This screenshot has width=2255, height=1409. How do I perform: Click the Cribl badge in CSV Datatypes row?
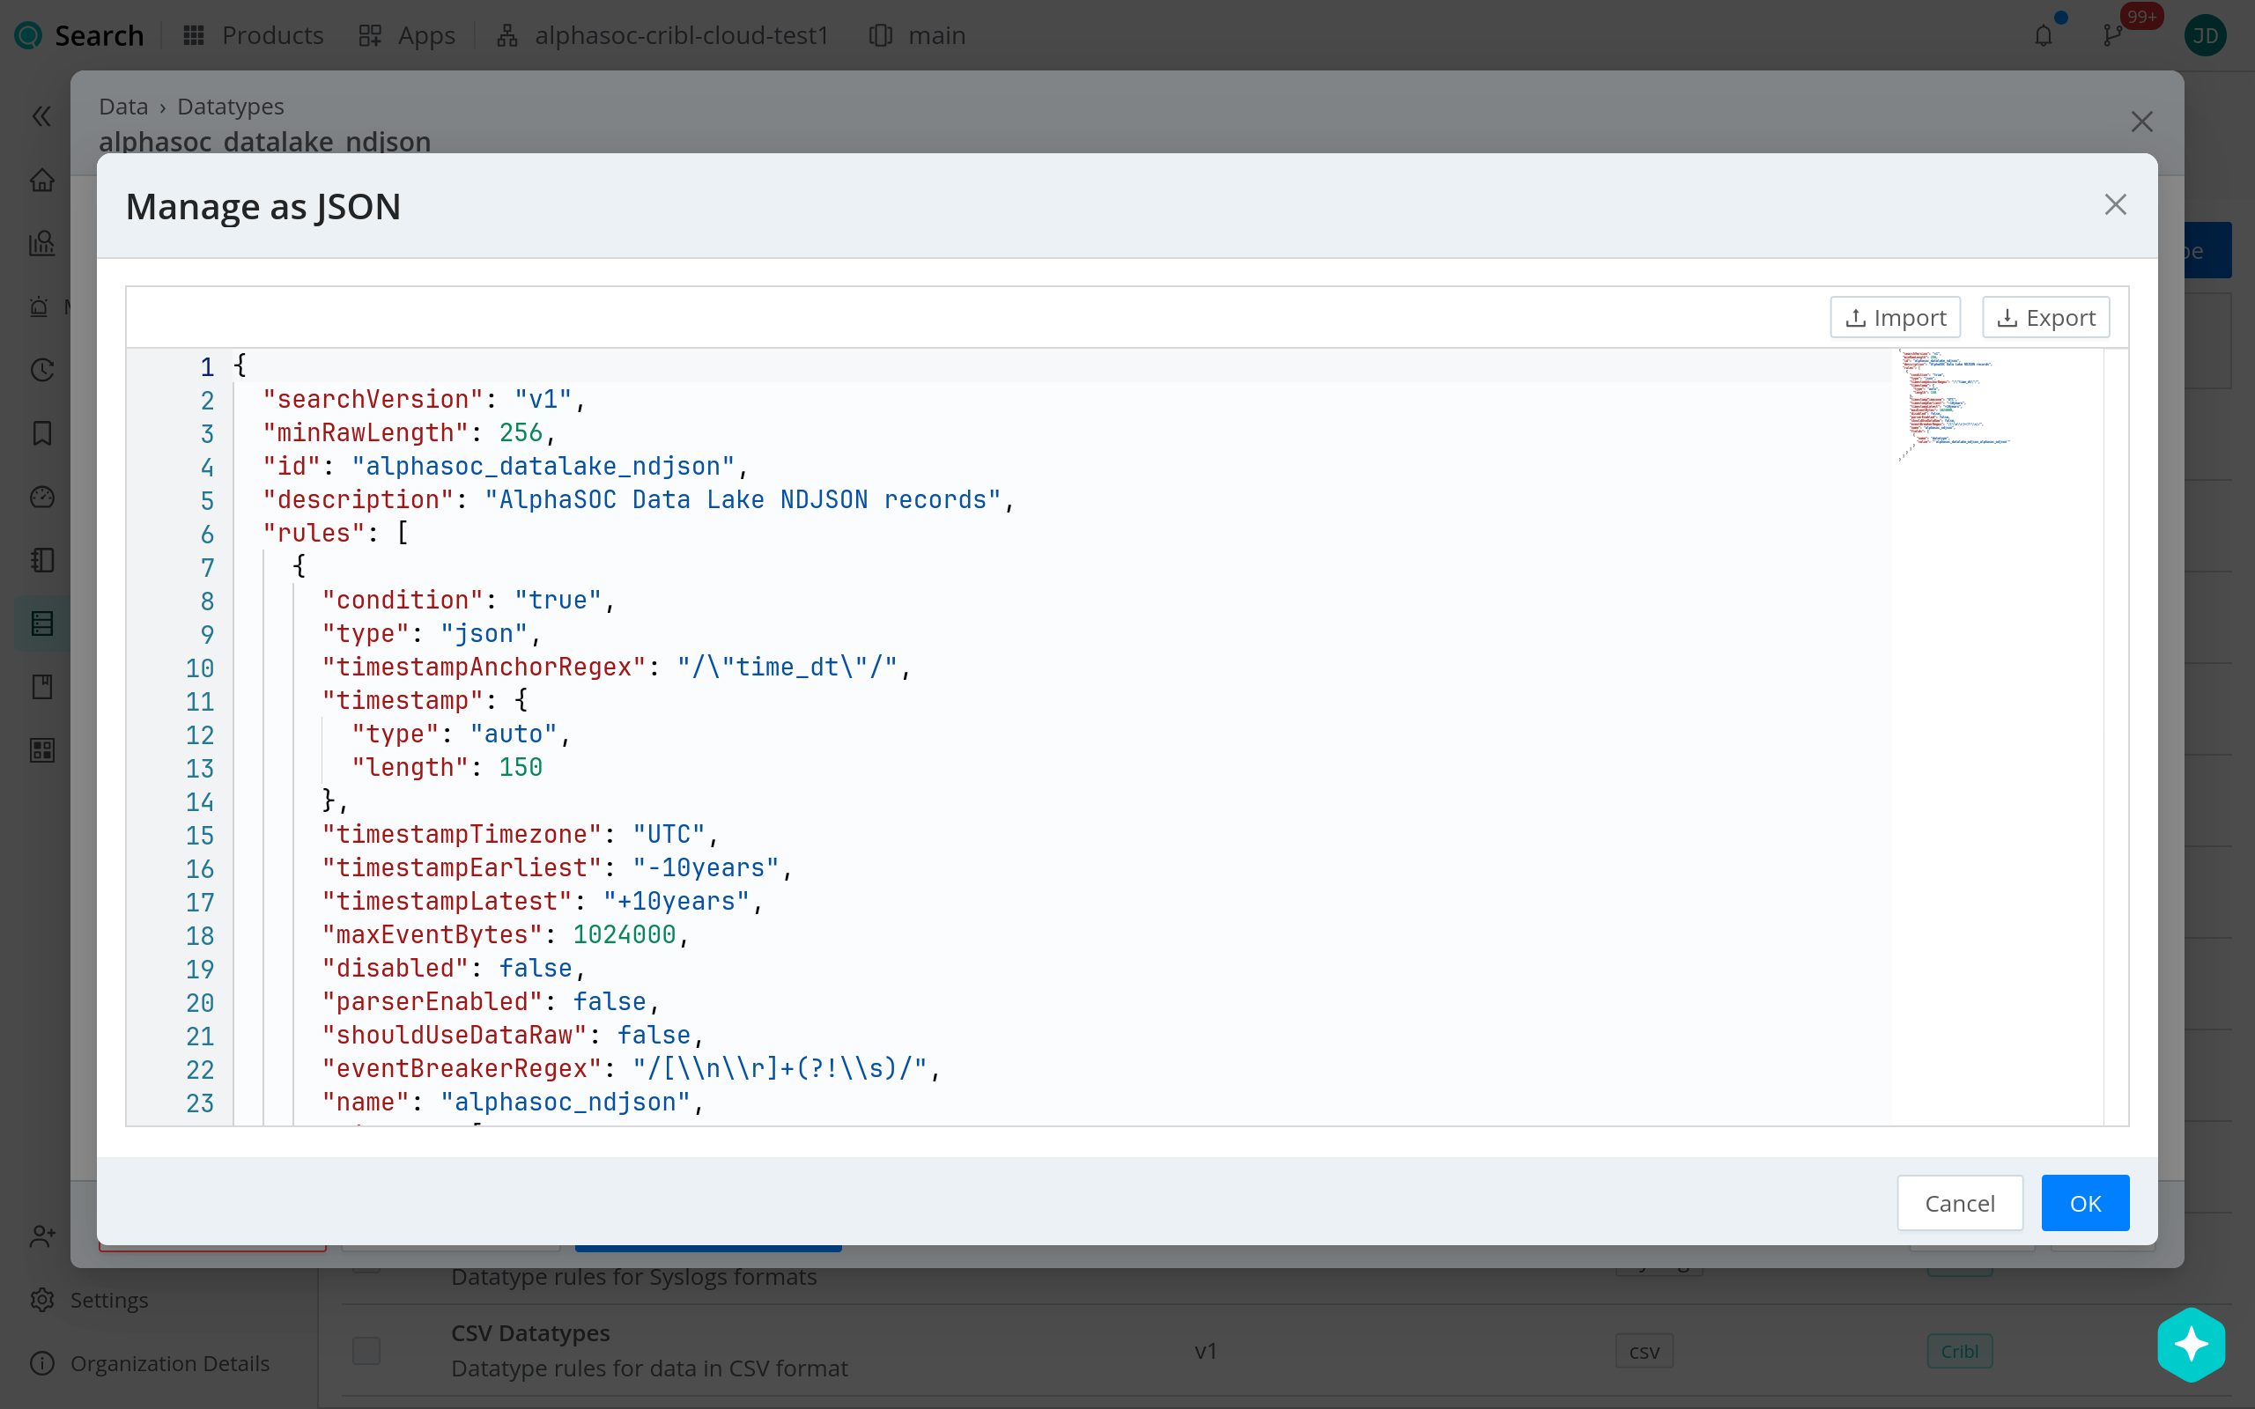click(x=1960, y=1351)
